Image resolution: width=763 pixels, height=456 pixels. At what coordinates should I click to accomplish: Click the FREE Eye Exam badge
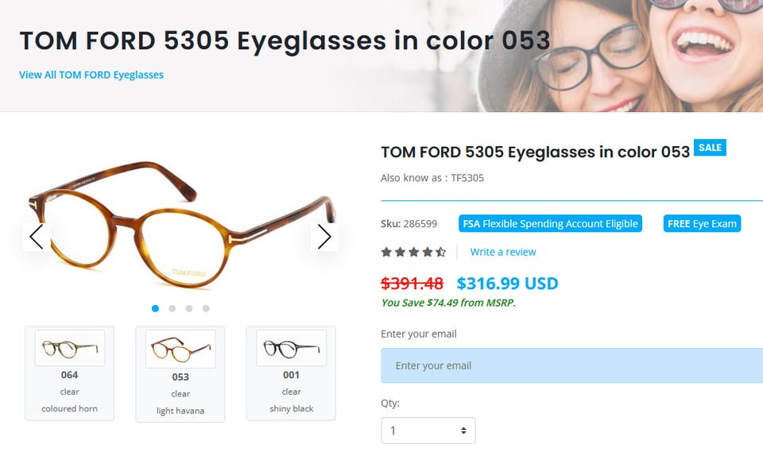click(x=702, y=224)
